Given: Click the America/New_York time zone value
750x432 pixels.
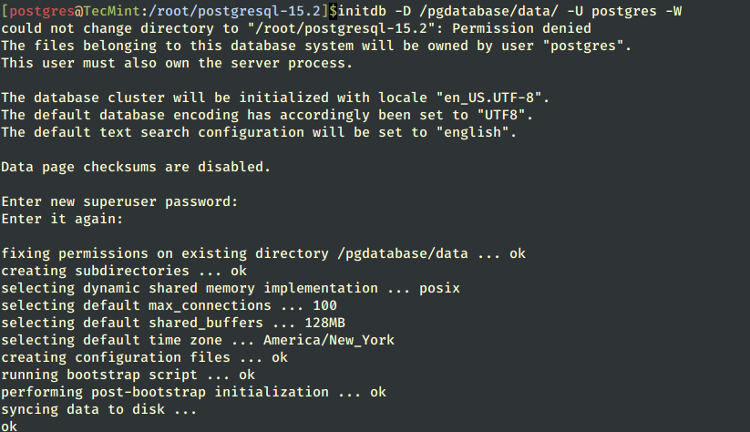Looking at the screenshot, I should [x=329, y=340].
